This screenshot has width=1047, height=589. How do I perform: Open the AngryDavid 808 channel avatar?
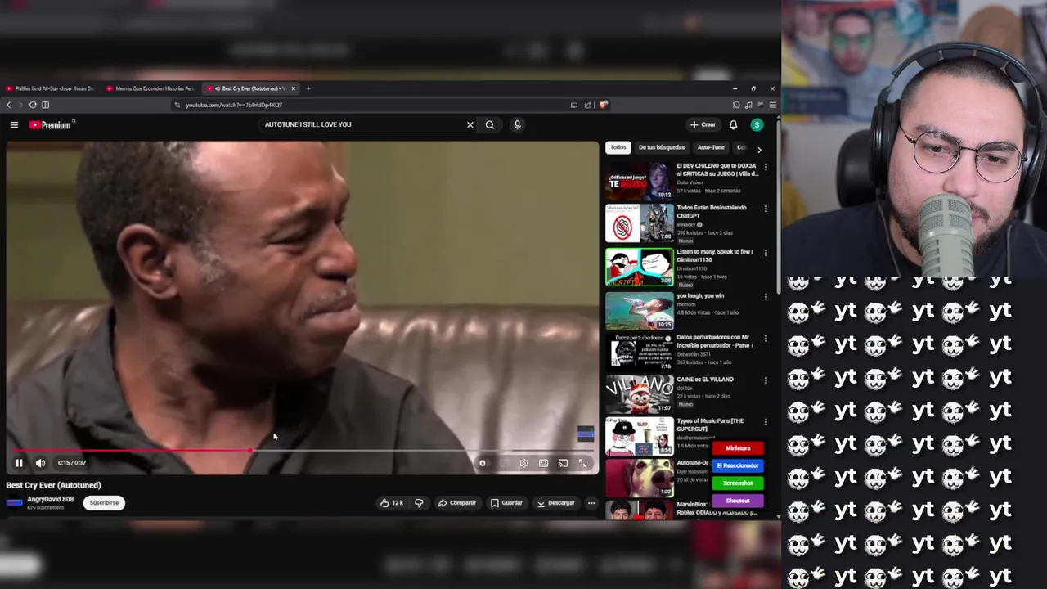[x=14, y=502]
